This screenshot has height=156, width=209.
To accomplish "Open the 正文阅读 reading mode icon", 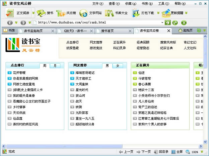I will click(x=10, y=13).
